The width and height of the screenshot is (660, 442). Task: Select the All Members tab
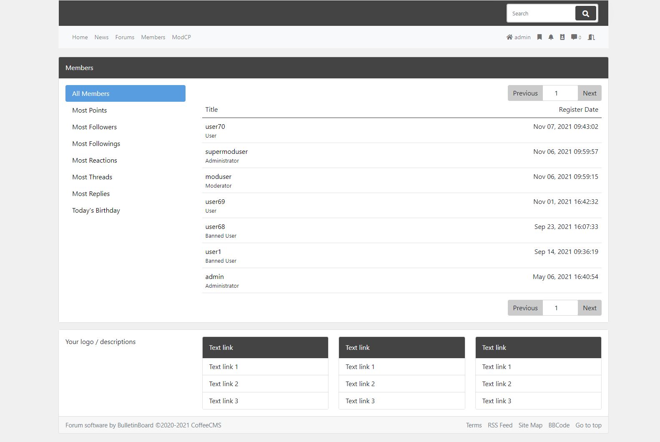click(x=125, y=93)
